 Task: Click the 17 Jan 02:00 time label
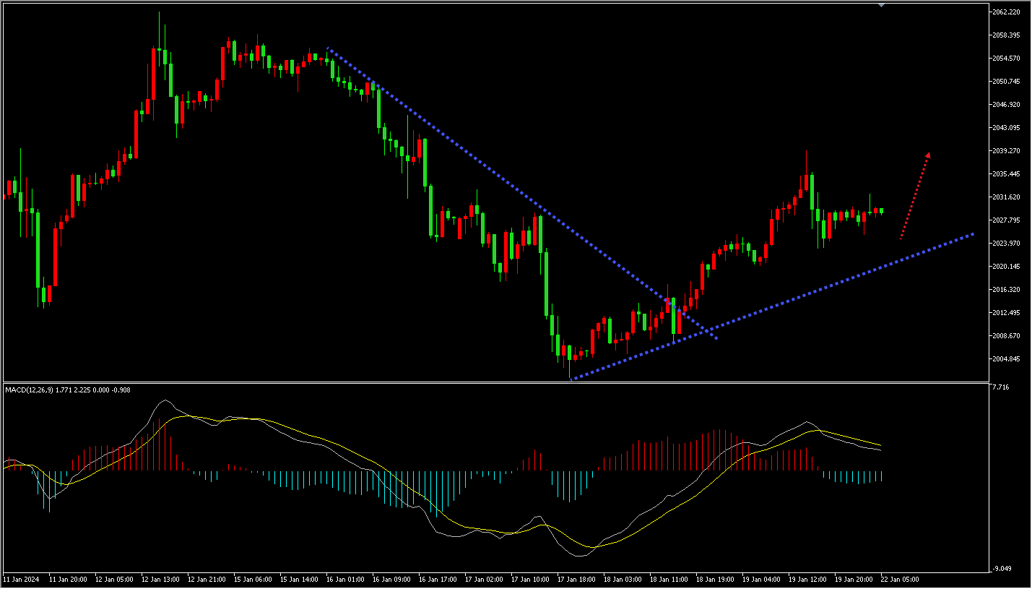click(x=484, y=580)
